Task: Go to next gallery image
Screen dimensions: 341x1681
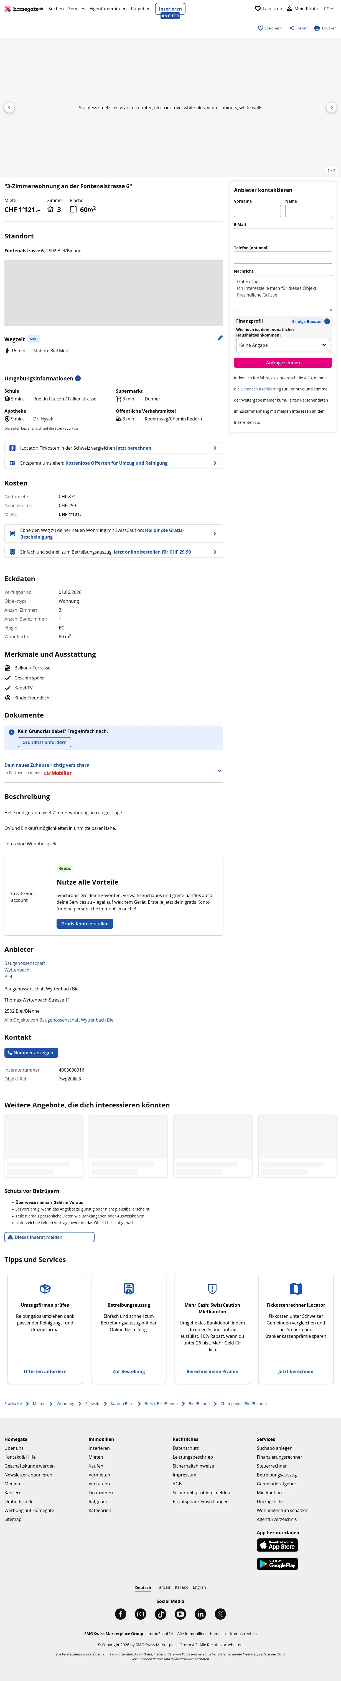Action: (x=331, y=108)
